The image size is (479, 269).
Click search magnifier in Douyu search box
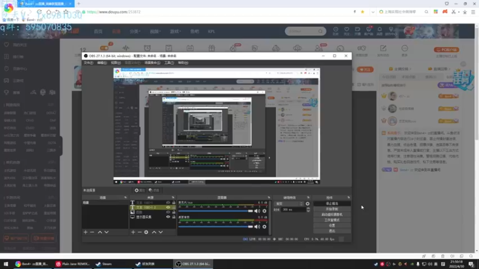click(x=320, y=31)
